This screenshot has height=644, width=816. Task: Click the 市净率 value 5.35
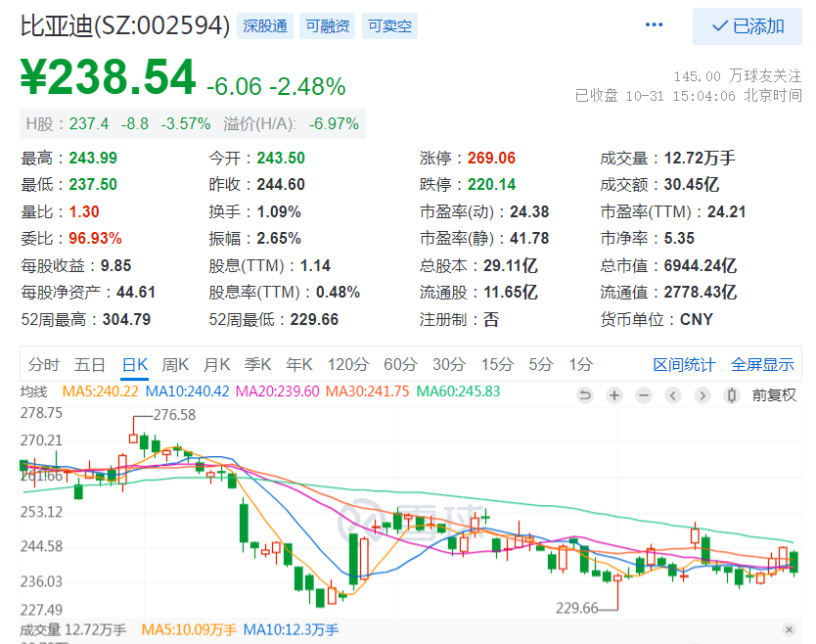click(x=679, y=239)
